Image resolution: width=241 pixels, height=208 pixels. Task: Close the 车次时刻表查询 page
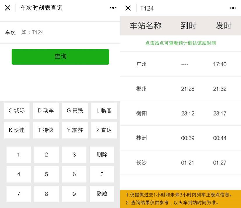(8, 8)
